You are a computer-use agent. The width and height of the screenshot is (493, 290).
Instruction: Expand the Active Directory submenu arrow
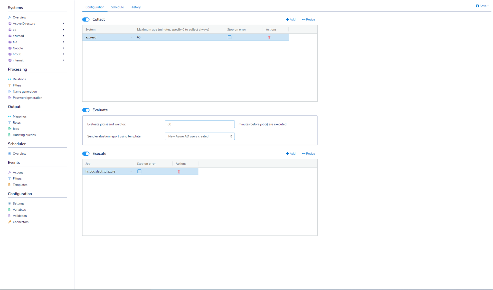click(63, 24)
